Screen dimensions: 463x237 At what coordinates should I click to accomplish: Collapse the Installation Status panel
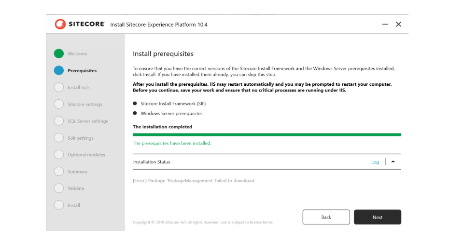pyautogui.click(x=393, y=162)
